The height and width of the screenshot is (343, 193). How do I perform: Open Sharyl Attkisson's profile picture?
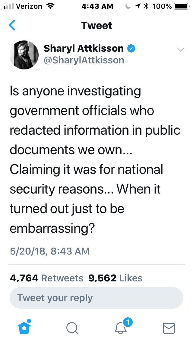click(x=24, y=55)
